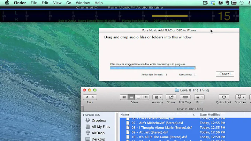The width and height of the screenshot is (251, 141).
Task: Open the Finder menu
Action: click(20, 3)
